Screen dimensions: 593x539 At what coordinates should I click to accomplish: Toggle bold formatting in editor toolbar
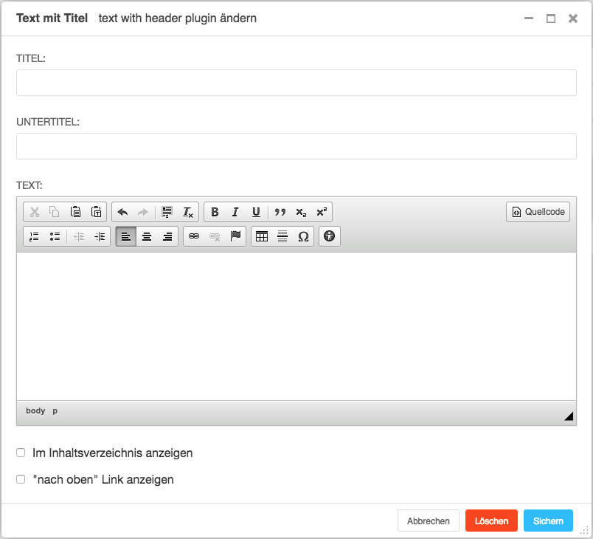point(215,212)
